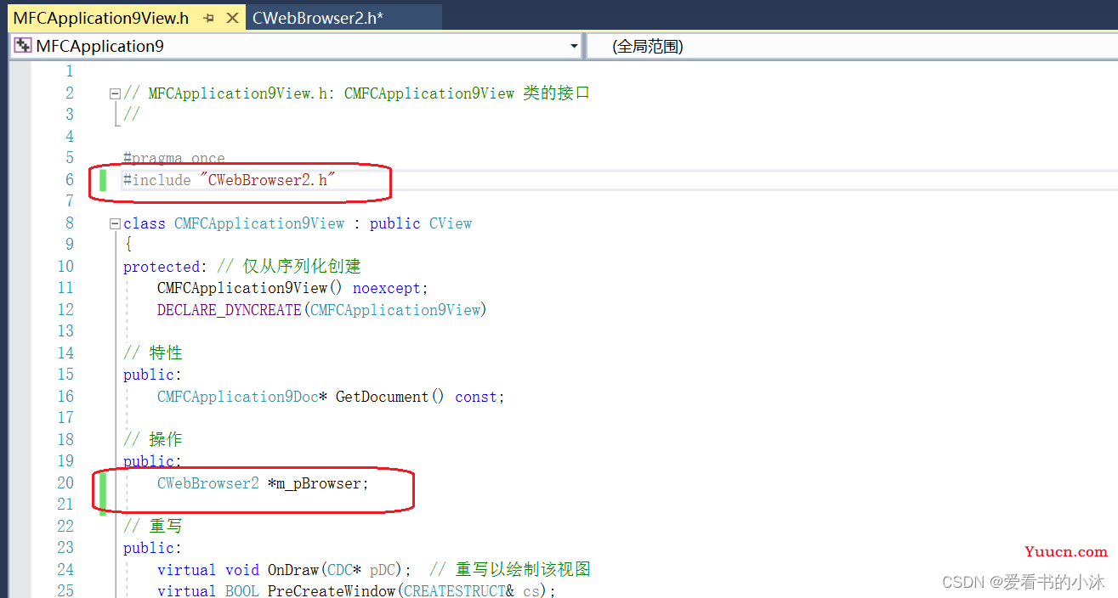Viewport: 1118px width, 598px height.
Task: Click the MFCApplication9 project icon
Action: [23, 46]
